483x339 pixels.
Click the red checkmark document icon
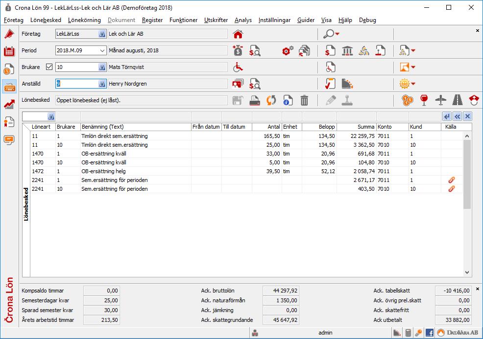click(330, 84)
